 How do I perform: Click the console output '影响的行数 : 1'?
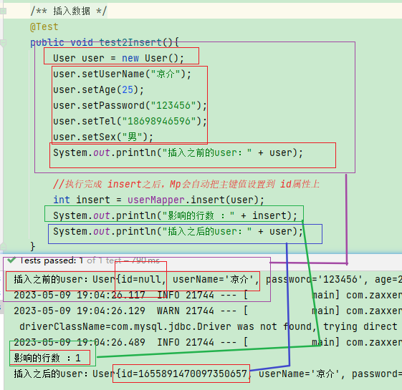[x=47, y=358]
